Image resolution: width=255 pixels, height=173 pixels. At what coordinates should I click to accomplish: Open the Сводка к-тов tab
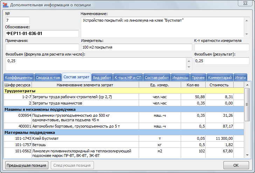click(48, 78)
